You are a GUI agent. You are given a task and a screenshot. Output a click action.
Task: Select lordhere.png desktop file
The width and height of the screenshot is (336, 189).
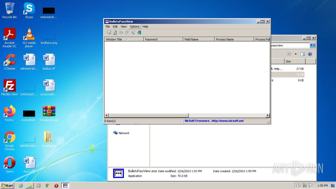click(49, 38)
